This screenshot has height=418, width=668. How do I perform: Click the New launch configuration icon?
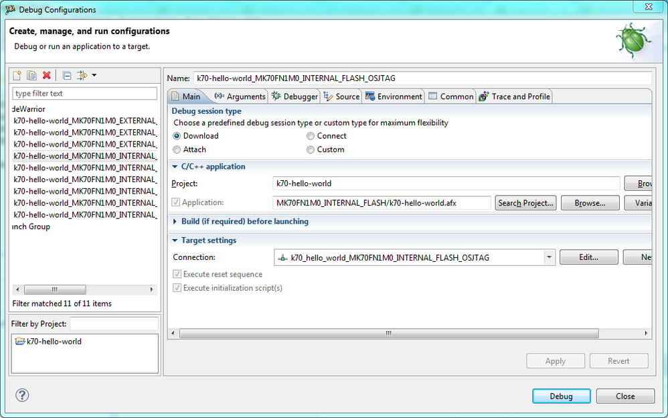coord(17,76)
